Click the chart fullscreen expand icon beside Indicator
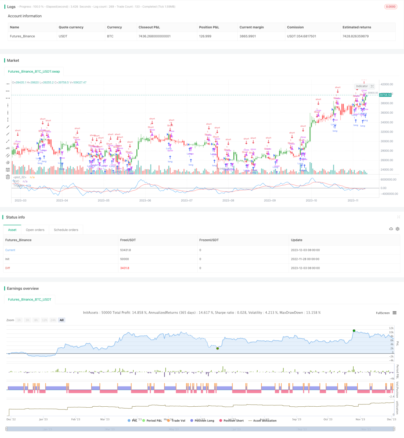This screenshot has height=438, width=404. tap(372, 86)
